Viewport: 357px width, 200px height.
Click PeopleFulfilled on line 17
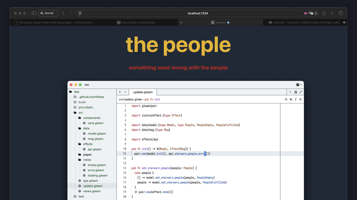[x=214, y=182]
